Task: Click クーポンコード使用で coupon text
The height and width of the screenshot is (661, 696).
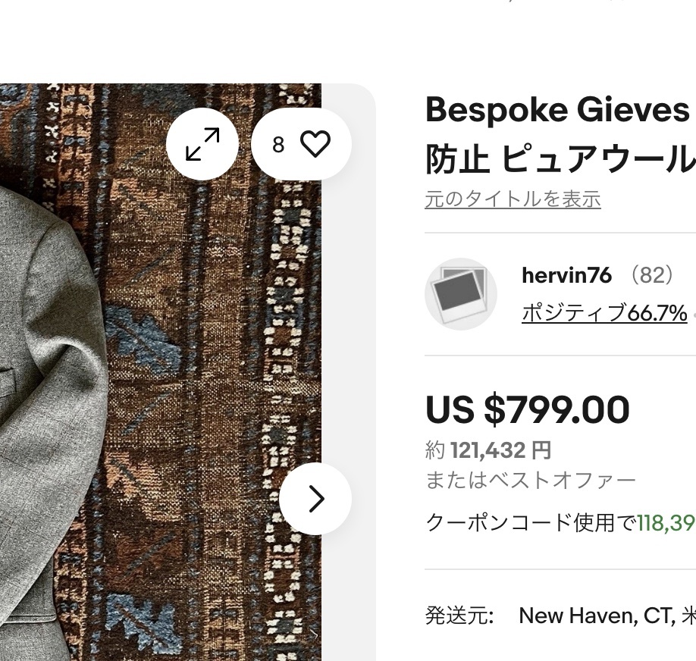Action: (530, 522)
